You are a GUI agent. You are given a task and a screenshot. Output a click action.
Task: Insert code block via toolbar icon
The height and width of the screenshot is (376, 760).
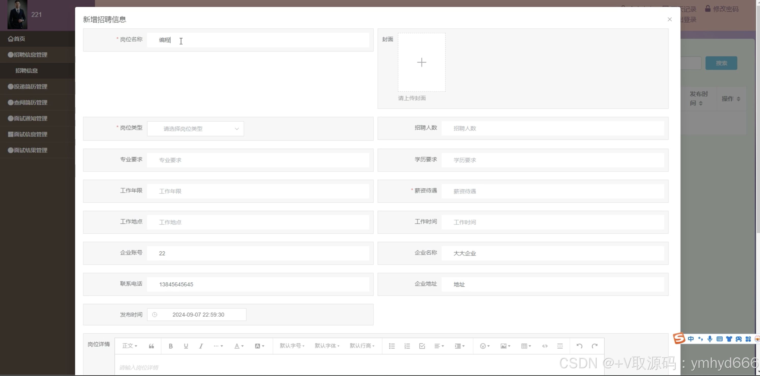click(x=545, y=346)
